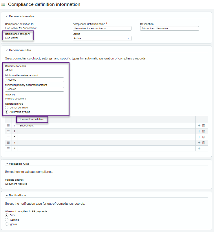Collapse the Notifications section
Viewport: 214px width, 232px height.
7,195
